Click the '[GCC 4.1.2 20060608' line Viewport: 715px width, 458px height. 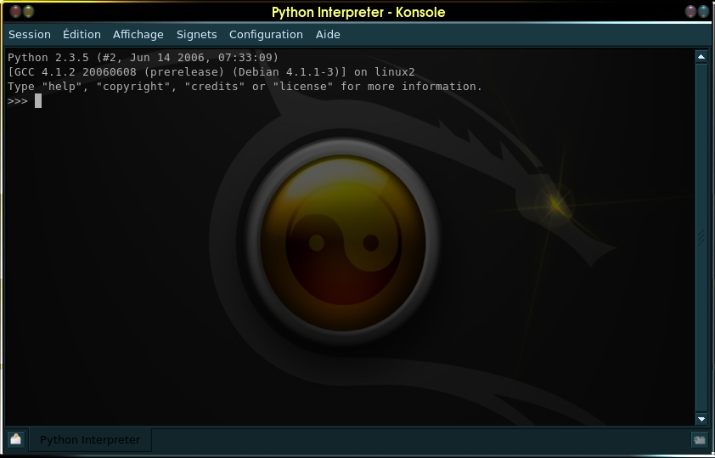(x=211, y=72)
